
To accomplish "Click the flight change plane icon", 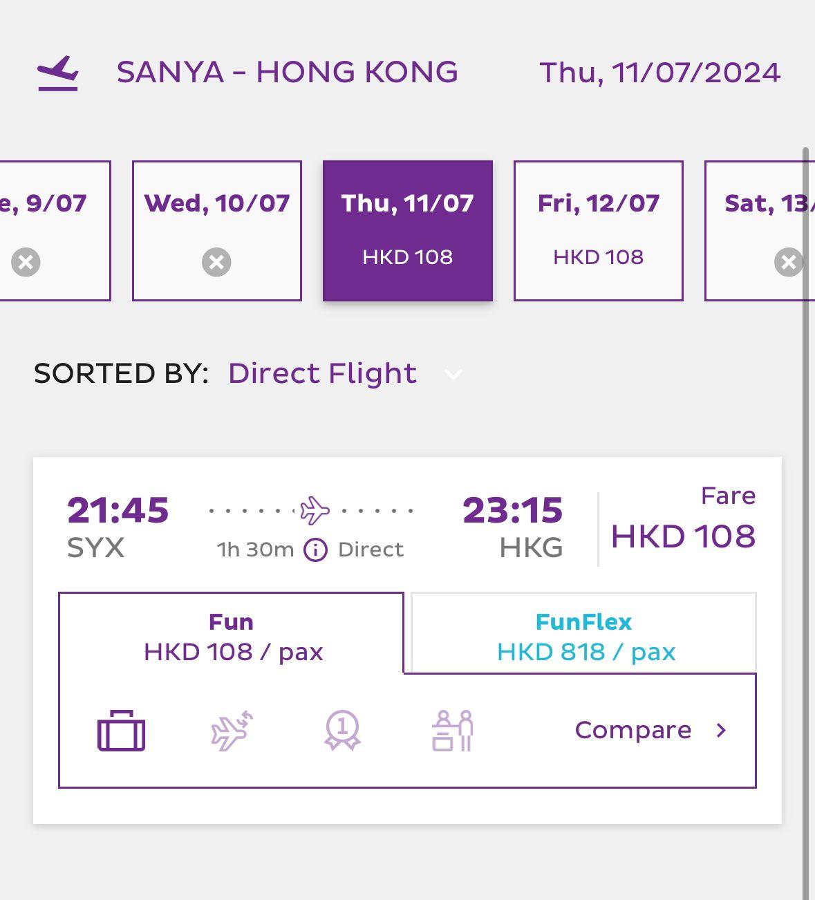I will pos(232,731).
